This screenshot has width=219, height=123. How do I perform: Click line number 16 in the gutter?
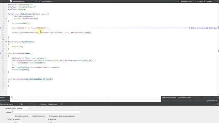pyautogui.click(x=3, y=40)
